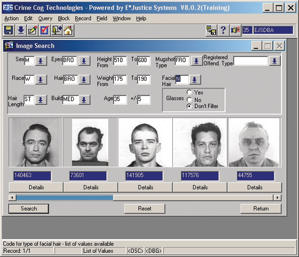Open the Block menu
The height and width of the screenshot is (257, 299).
pos(64,18)
